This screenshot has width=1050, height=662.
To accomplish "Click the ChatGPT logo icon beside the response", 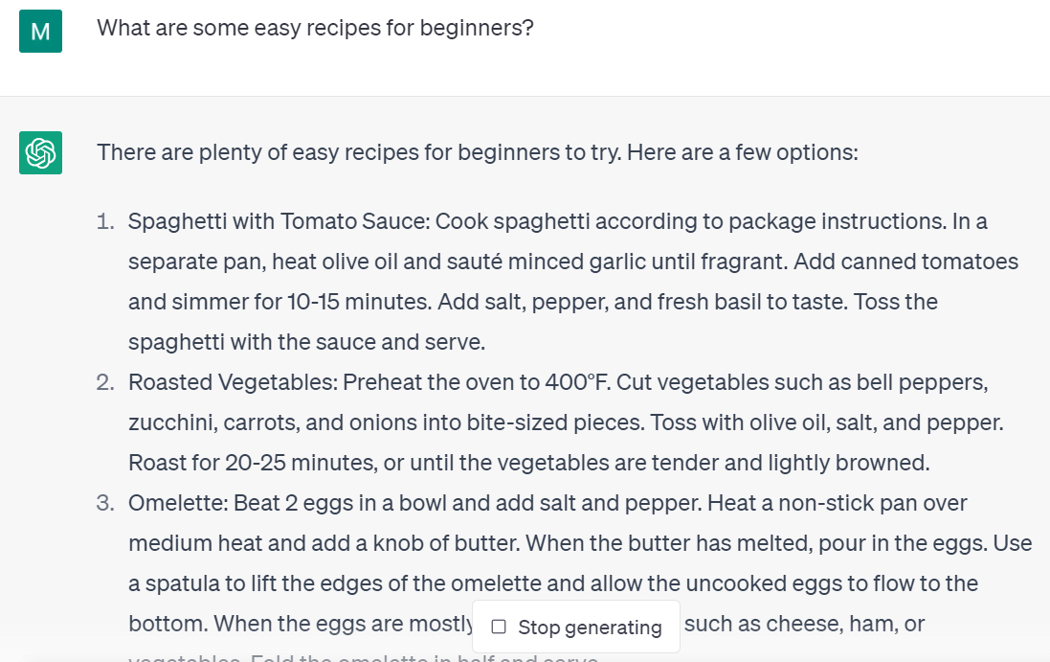I will [x=40, y=152].
